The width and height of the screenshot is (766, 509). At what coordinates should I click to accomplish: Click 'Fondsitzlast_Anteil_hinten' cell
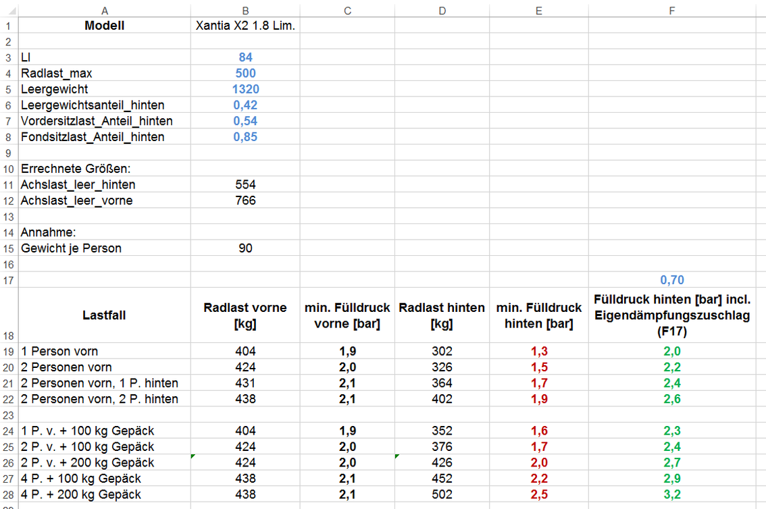[105, 136]
